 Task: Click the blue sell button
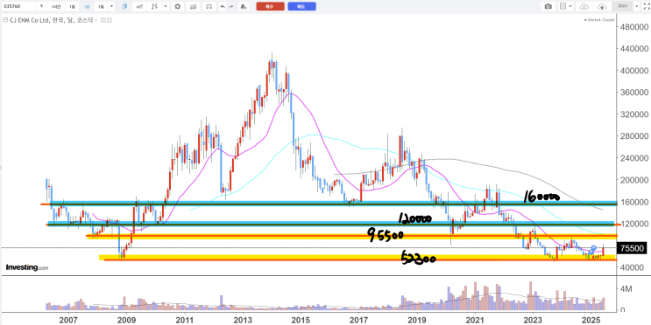pyautogui.click(x=301, y=6)
